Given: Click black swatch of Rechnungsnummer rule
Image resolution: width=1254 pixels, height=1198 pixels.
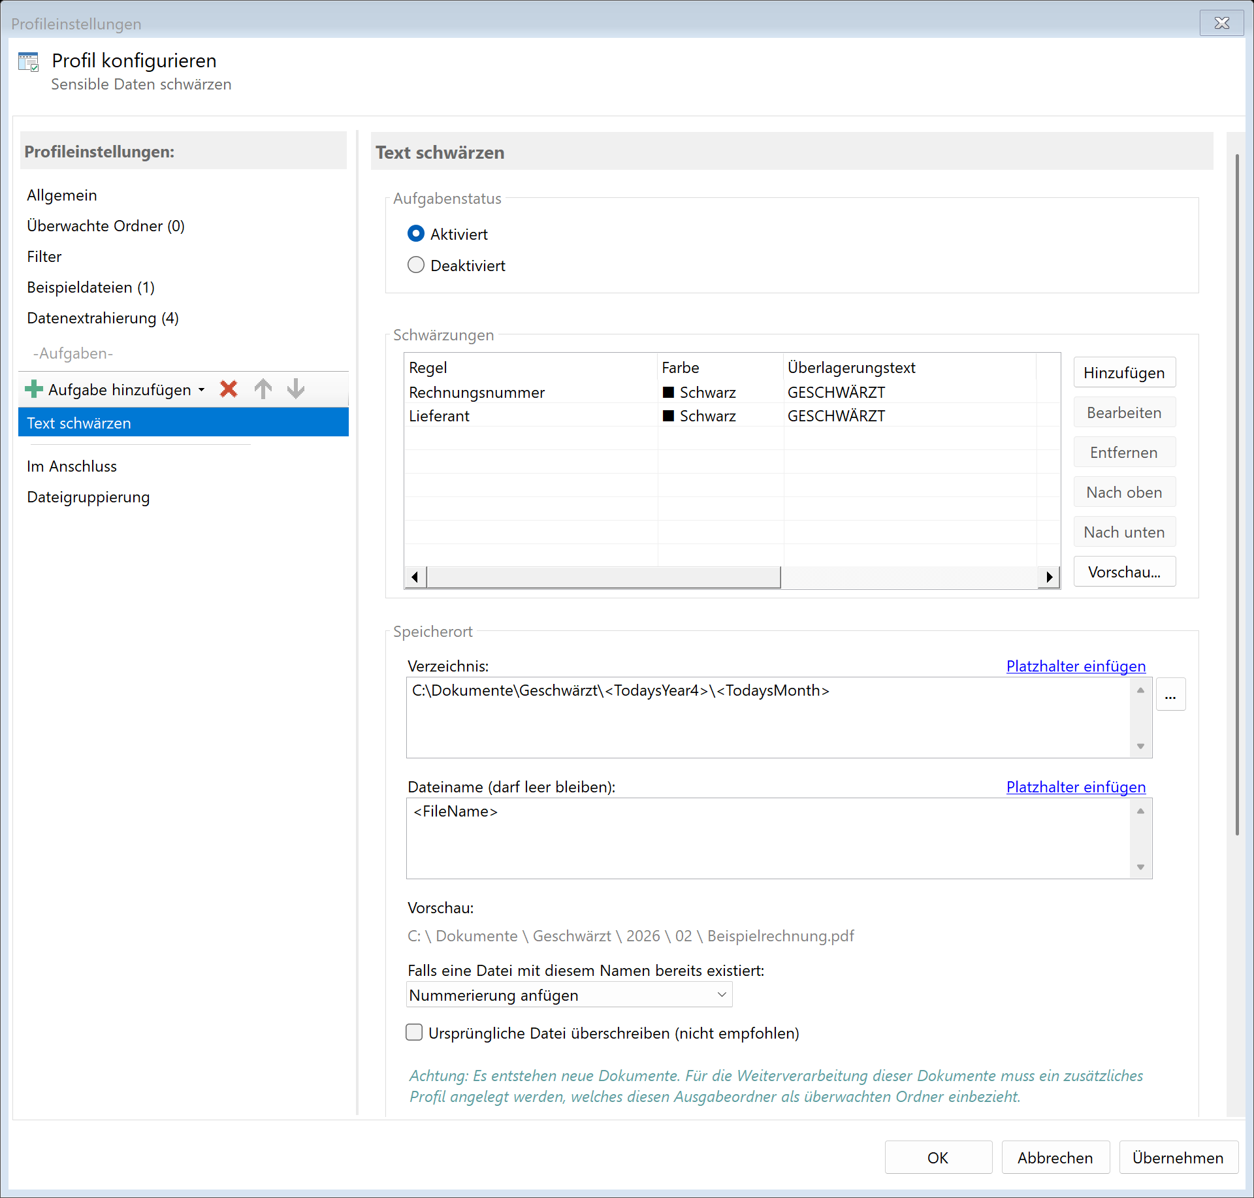Looking at the screenshot, I should (668, 393).
